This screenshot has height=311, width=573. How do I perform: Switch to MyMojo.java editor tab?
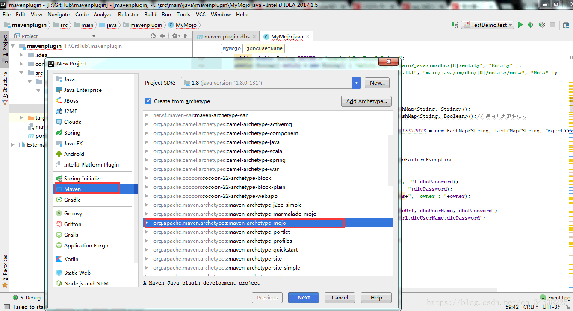(286, 37)
